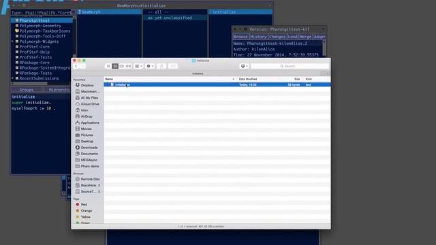
Task: Switch Finder to list view
Action: pyautogui.click(x=115, y=66)
